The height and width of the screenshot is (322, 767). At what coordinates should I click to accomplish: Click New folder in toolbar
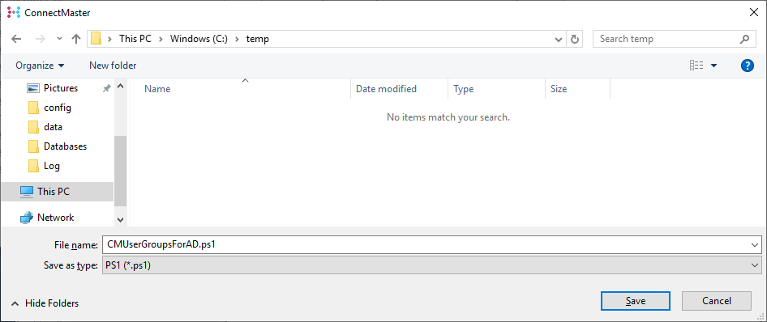tap(113, 66)
